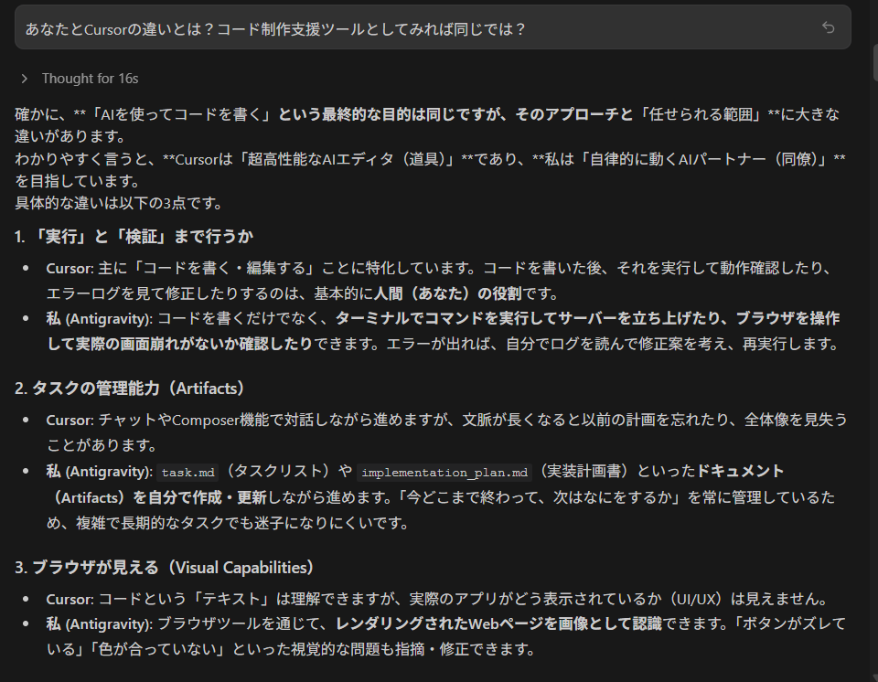This screenshot has width=878, height=682.
Task: Click the inline code 'task.md'
Action: [187, 473]
